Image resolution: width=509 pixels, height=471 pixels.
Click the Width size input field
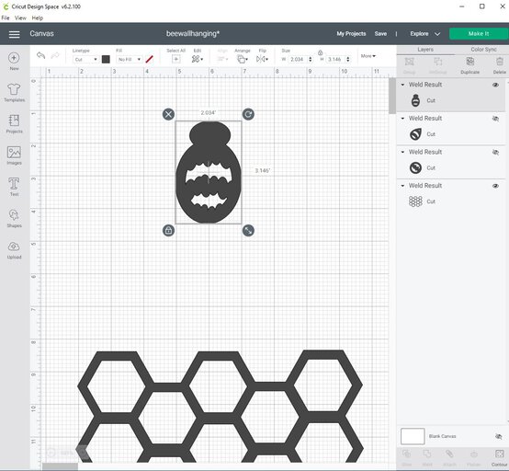click(297, 59)
